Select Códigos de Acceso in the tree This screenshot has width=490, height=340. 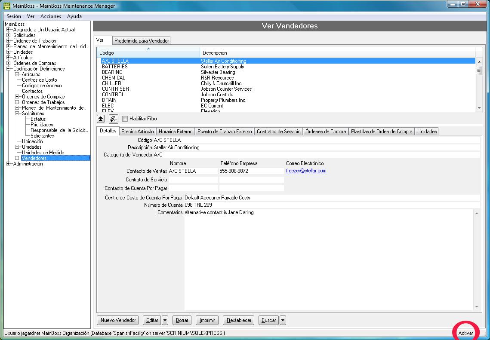pyautogui.click(x=42, y=86)
